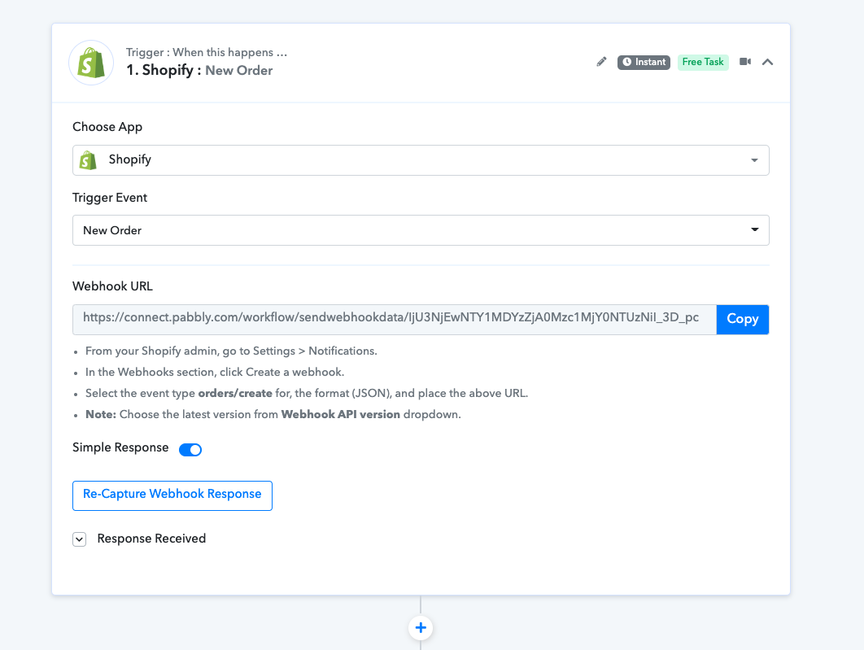Click the Trigger Event dropdown arrow
The width and height of the screenshot is (864, 650).
click(755, 229)
